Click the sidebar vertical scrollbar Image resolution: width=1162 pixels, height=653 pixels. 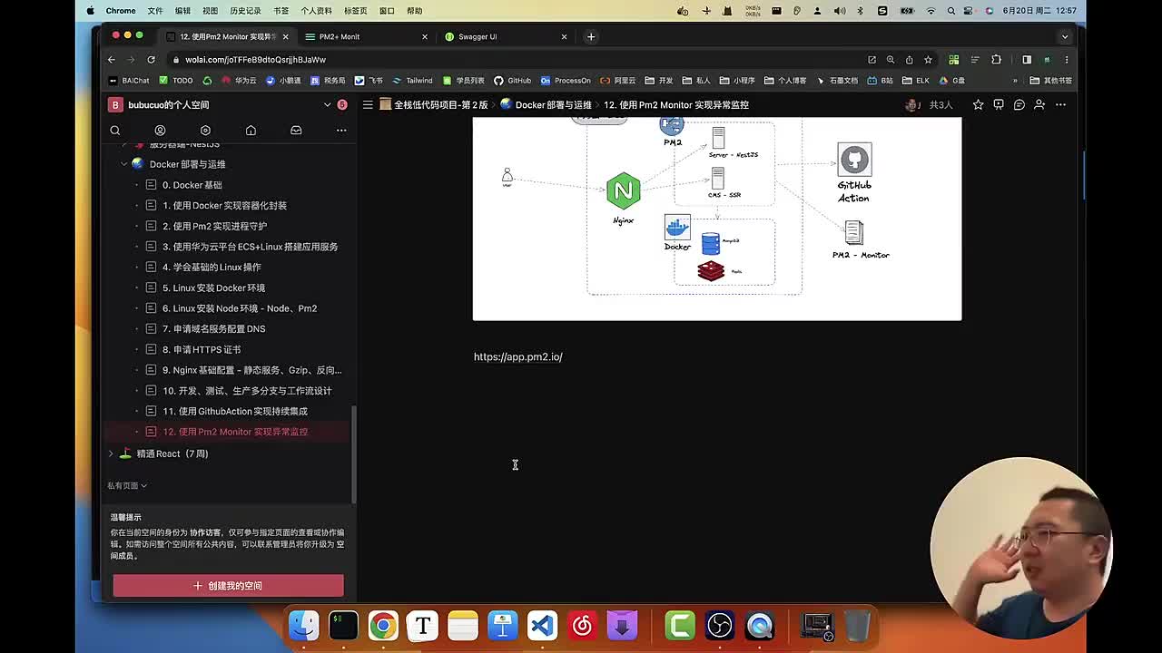coord(354,453)
